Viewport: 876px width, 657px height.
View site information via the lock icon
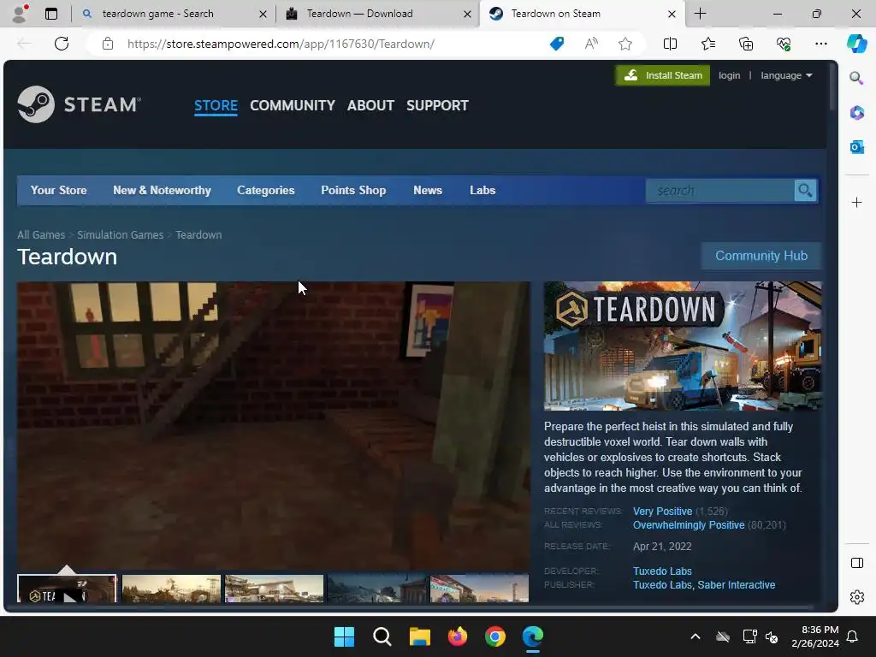point(108,44)
